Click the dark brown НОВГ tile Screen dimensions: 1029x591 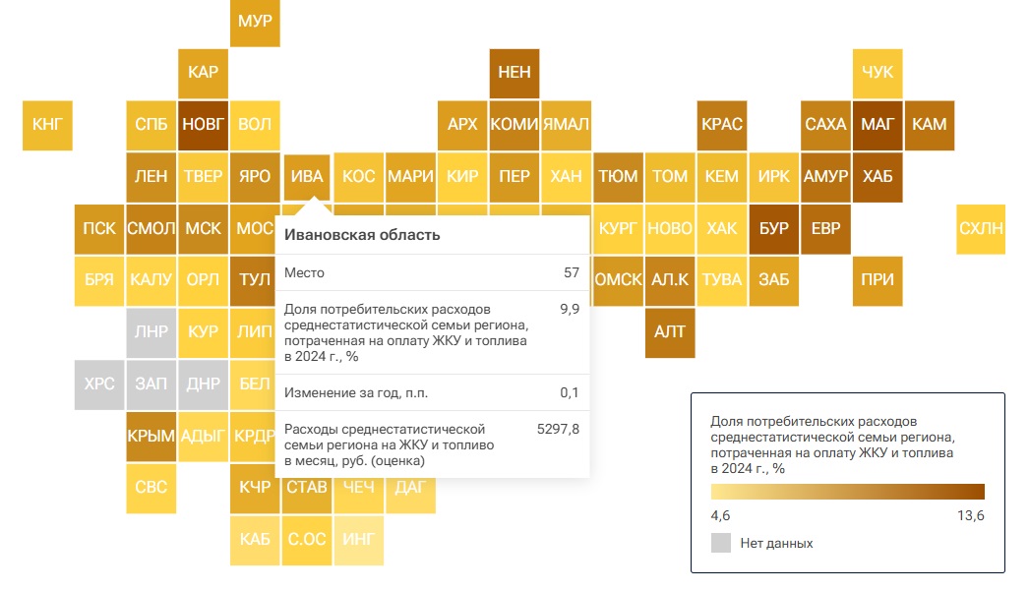pyautogui.click(x=204, y=125)
